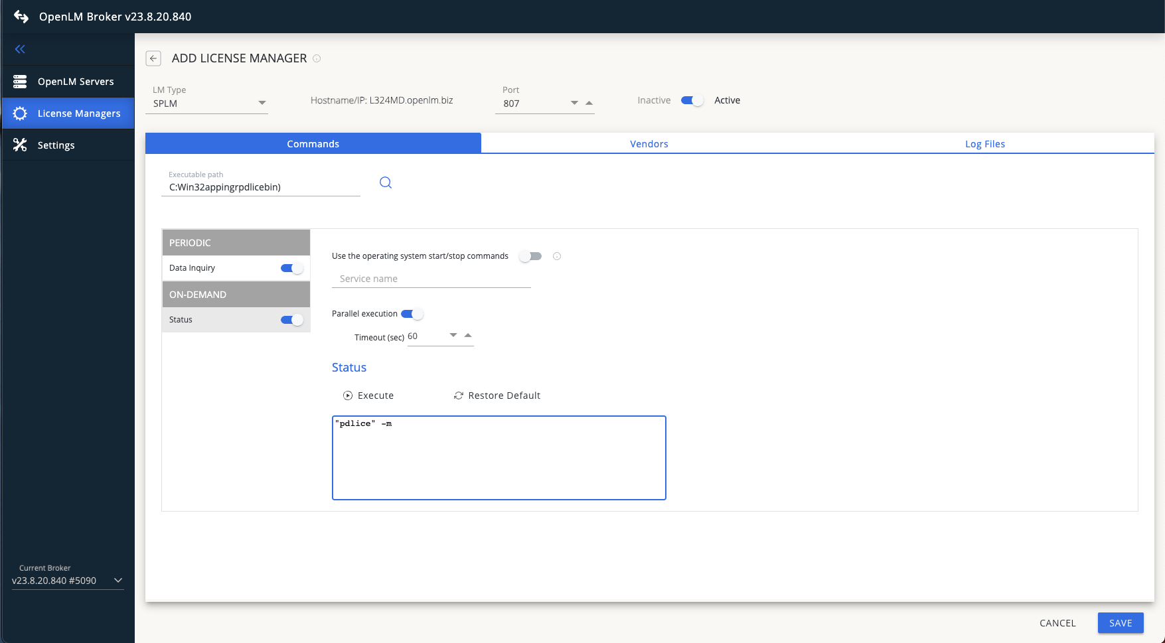Disable the Data Inquiry toggle
This screenshot has width=1165, height=643.
click(x=291, y=268)
